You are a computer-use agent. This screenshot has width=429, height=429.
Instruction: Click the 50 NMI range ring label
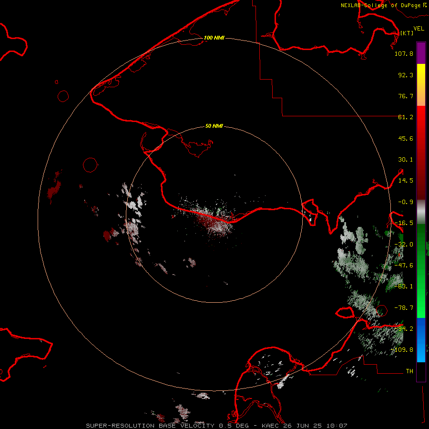(214, 126)
